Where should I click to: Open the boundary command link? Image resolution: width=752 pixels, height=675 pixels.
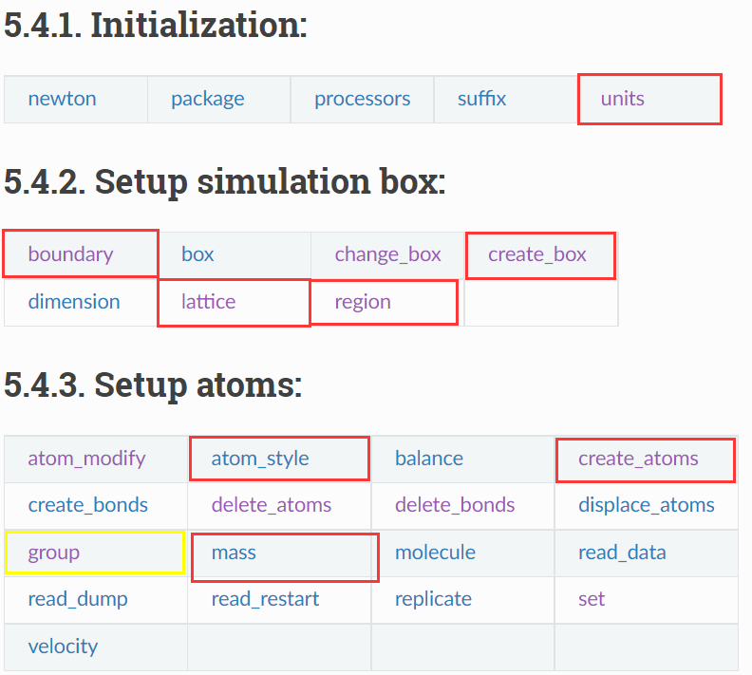[70, 254]
